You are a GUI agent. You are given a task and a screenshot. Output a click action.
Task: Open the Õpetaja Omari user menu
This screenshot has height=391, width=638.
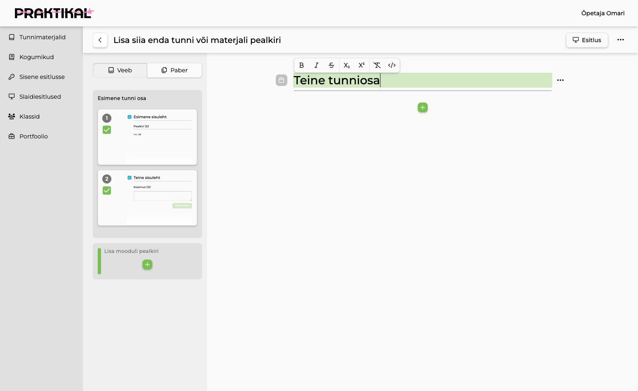pos(603,13)
